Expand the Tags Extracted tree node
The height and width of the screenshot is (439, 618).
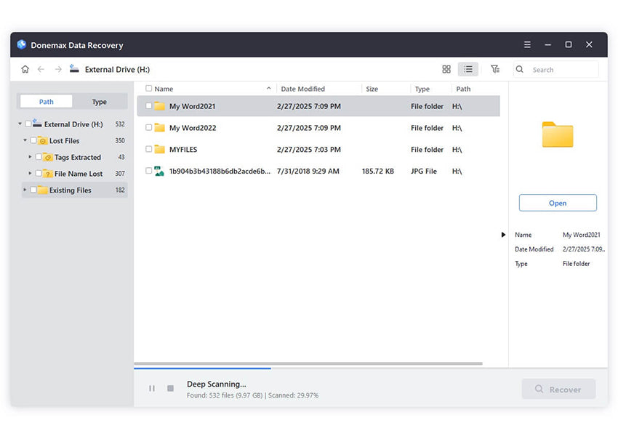(x=30, y=157)
